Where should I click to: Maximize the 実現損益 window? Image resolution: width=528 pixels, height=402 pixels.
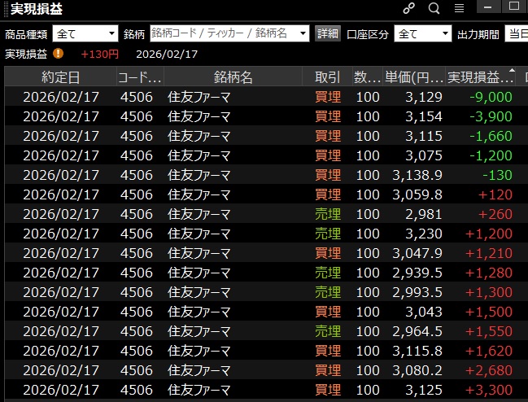[x=513, y=7]
